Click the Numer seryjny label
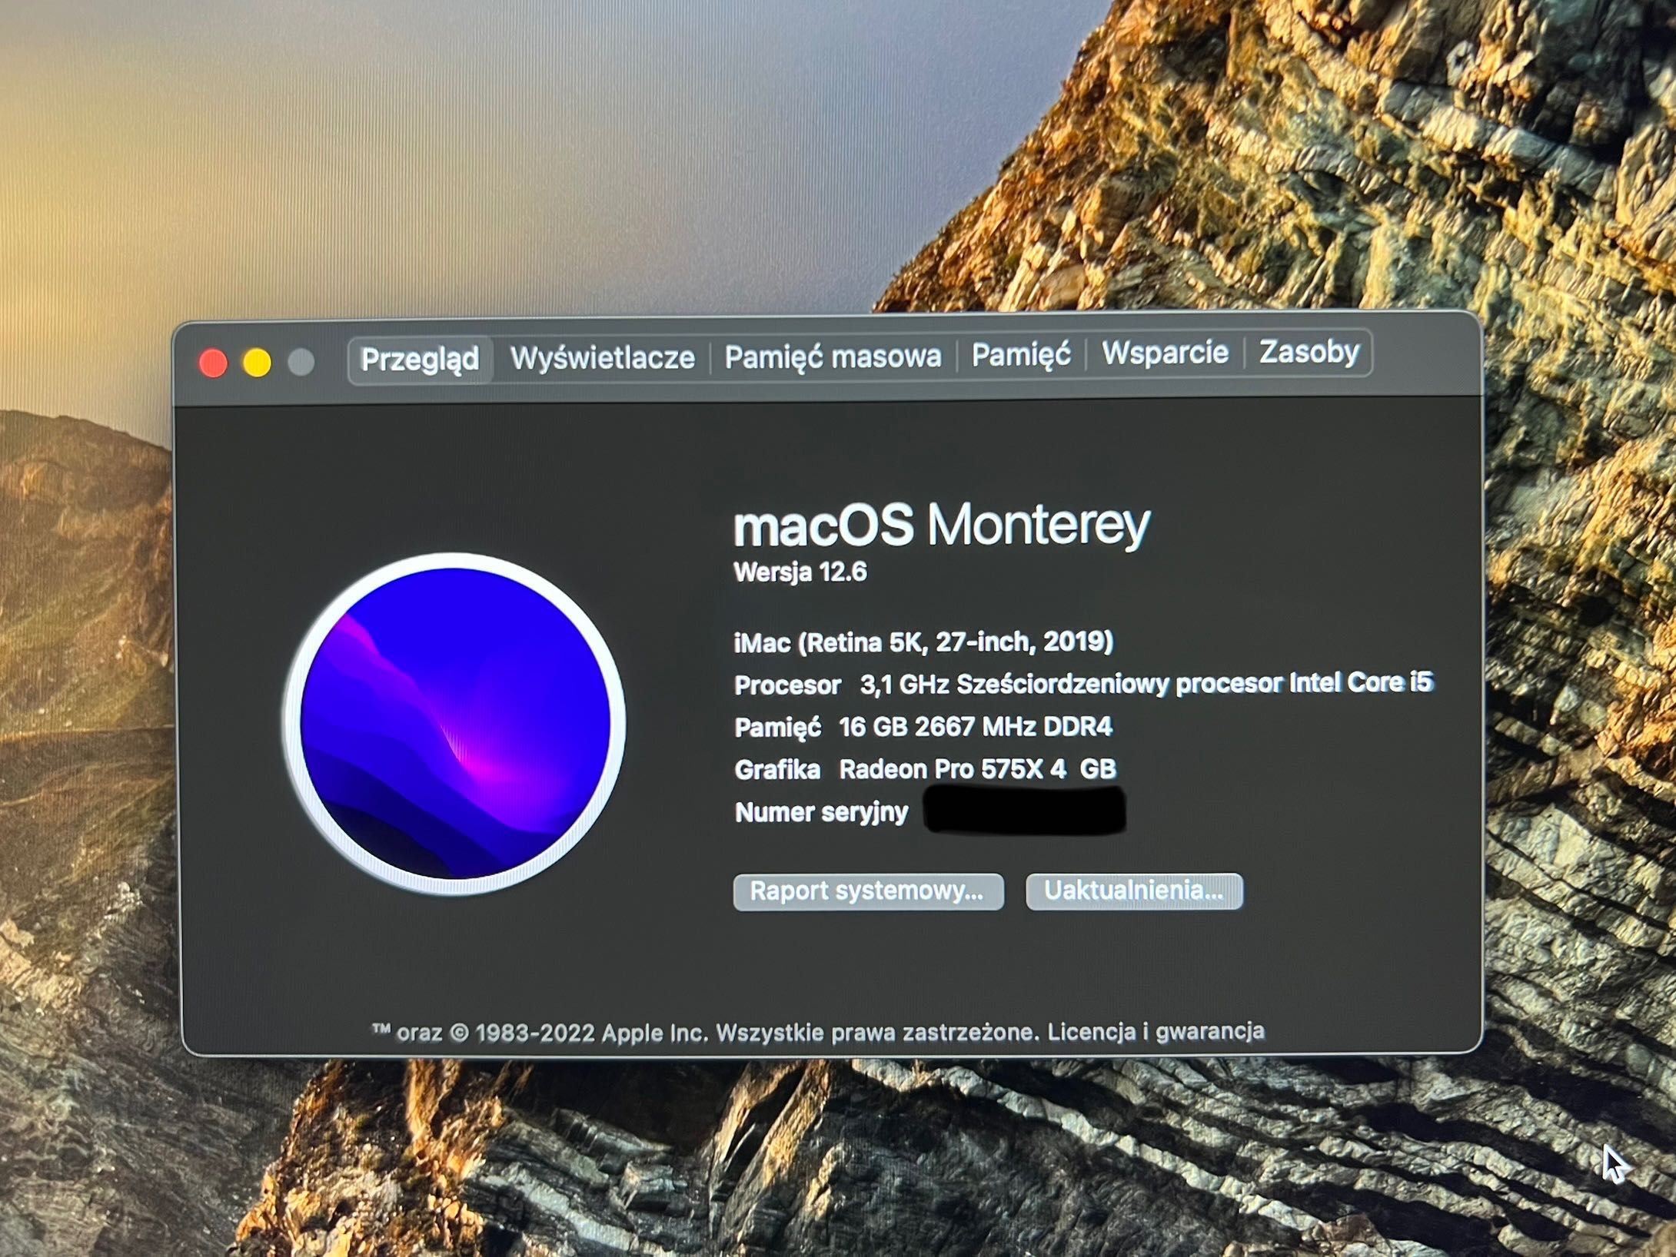 (821, 811)
